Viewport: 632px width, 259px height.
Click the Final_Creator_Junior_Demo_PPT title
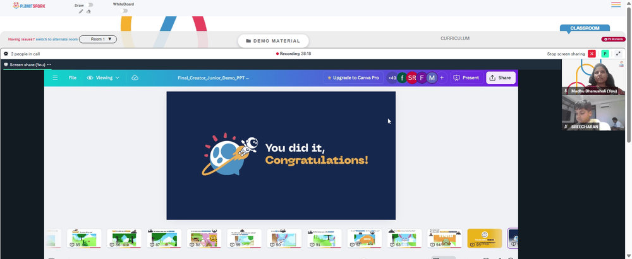(x=213, y=78)
